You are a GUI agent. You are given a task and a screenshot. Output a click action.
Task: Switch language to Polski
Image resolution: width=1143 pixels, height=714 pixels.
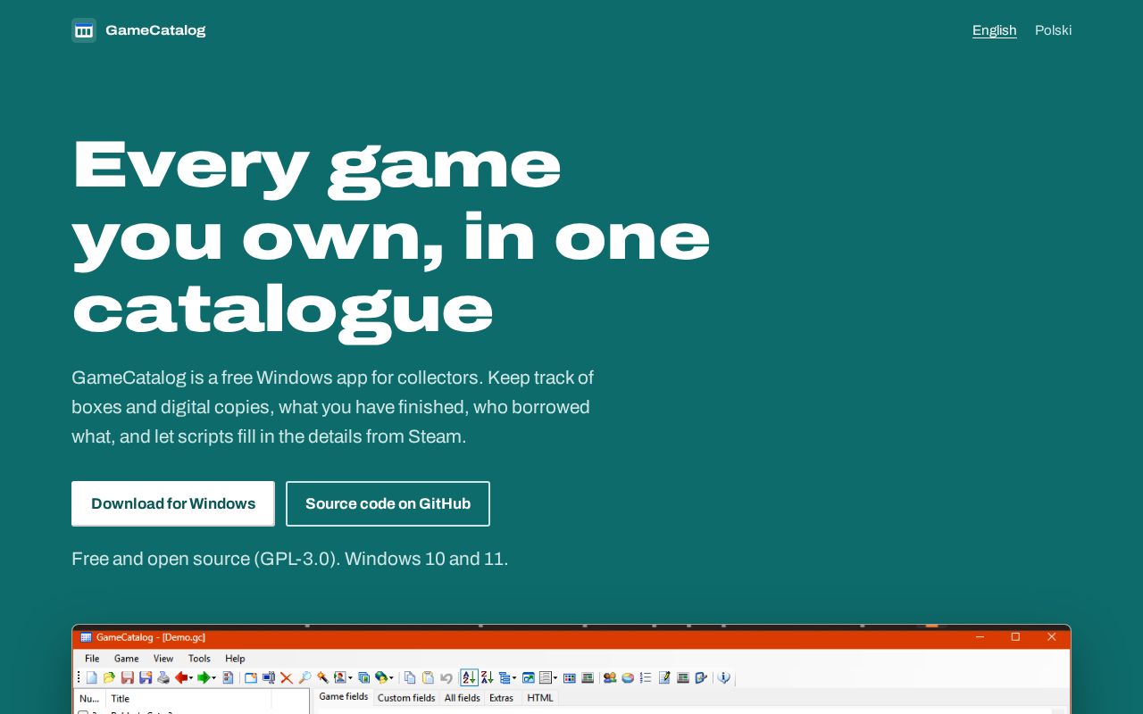[1054, 30]
